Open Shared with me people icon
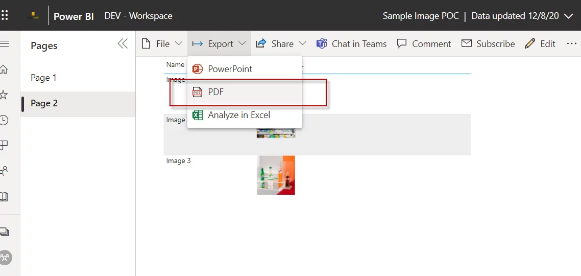This screenshot has height=276, width=581. [4, 171]
